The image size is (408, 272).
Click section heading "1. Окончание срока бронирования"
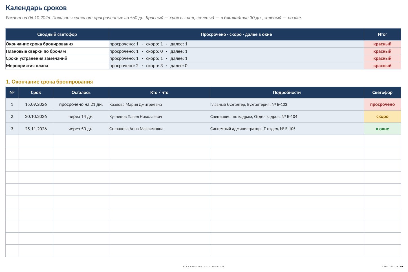pos(49,82)
